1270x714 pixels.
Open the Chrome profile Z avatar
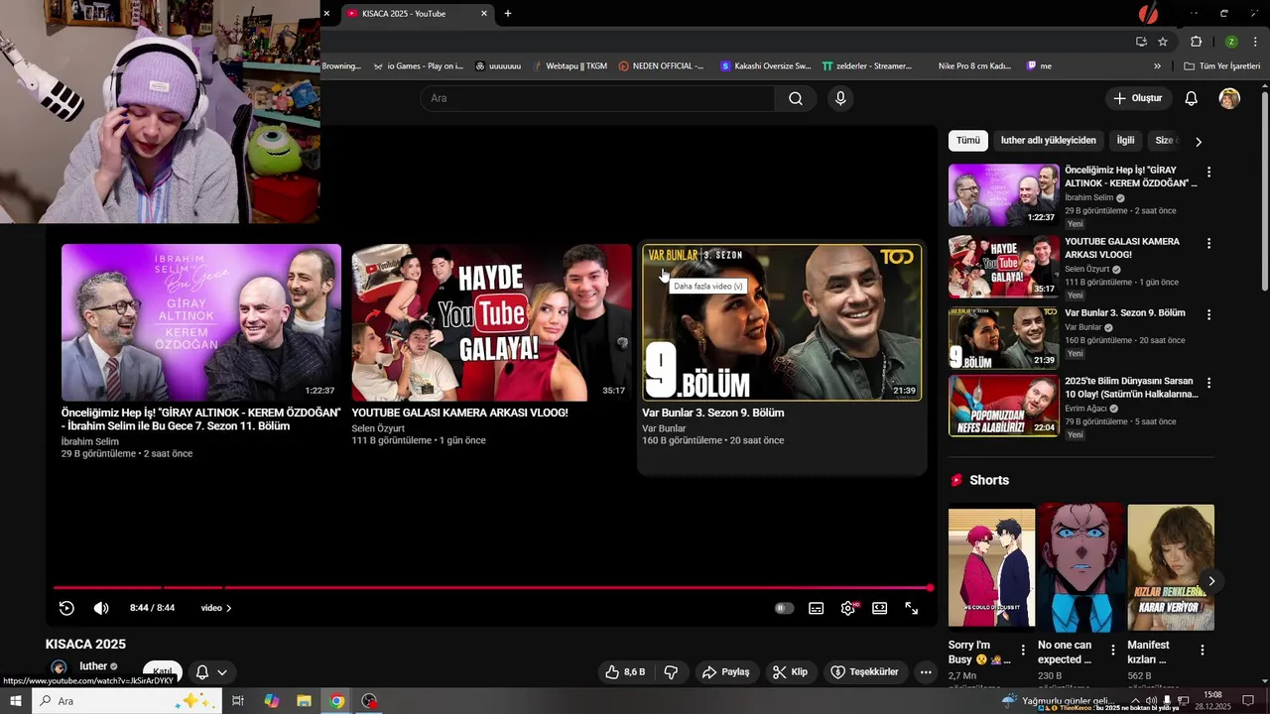[1230, 42]
